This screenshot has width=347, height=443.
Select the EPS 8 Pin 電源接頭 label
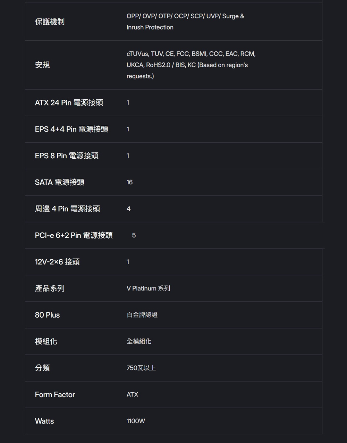click(67, 156)
